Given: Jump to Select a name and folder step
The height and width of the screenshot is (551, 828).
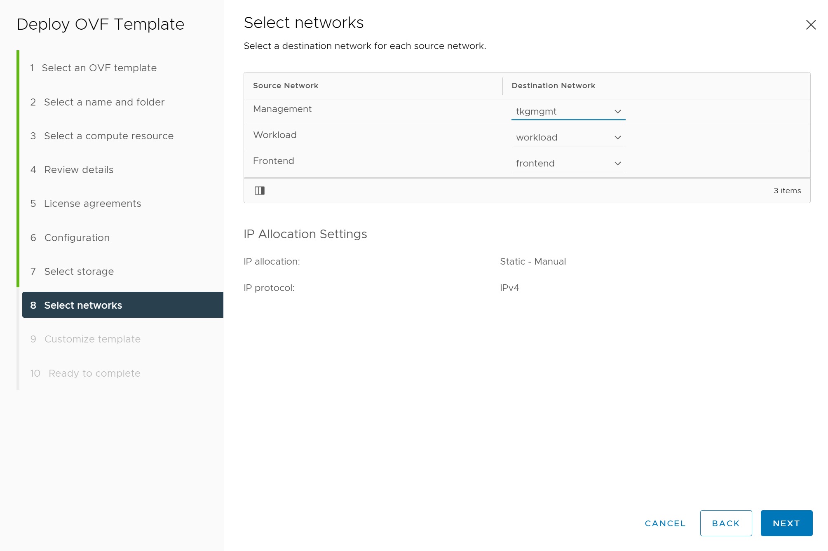Looking at the screenshot, I should pos(104,102).
